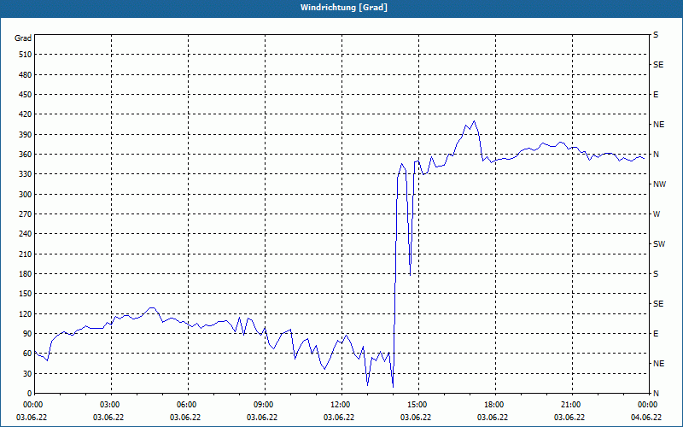Click the SW compass label on the right axis
Screen dimensions: 683x427
[x=659, y=244]
